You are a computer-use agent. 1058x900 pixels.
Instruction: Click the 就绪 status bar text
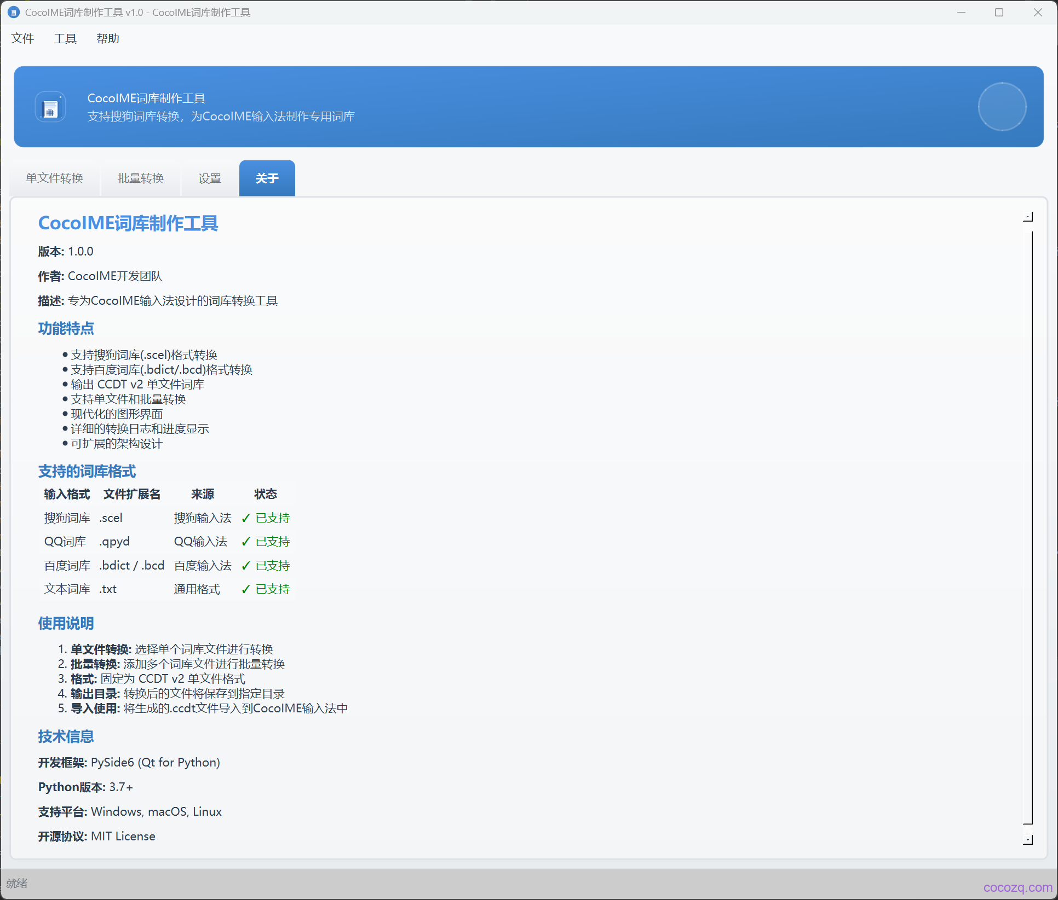coord(17,883)
